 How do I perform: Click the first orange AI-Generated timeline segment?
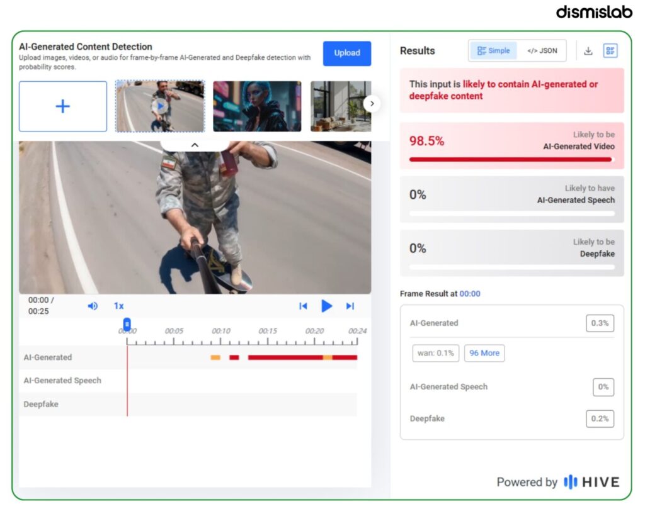pos(215,357)
